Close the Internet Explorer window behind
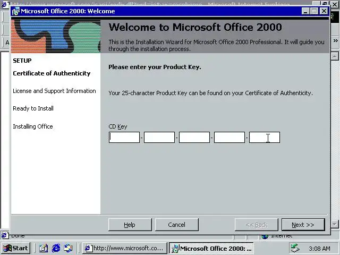Image resolution: width=340 pixels, height=255 pixels. 335,4
